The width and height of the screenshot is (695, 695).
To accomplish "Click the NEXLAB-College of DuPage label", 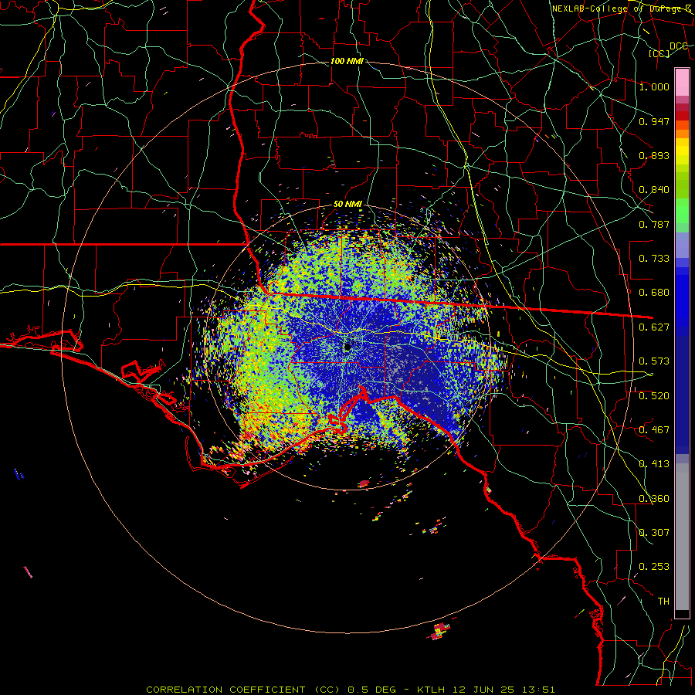I will point(621,8).
